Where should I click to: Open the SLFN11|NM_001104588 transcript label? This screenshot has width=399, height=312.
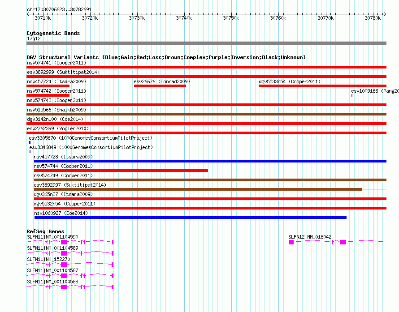[52, 282]
